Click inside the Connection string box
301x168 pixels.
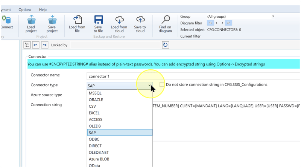pyautogui.click(x=226, y=122)
